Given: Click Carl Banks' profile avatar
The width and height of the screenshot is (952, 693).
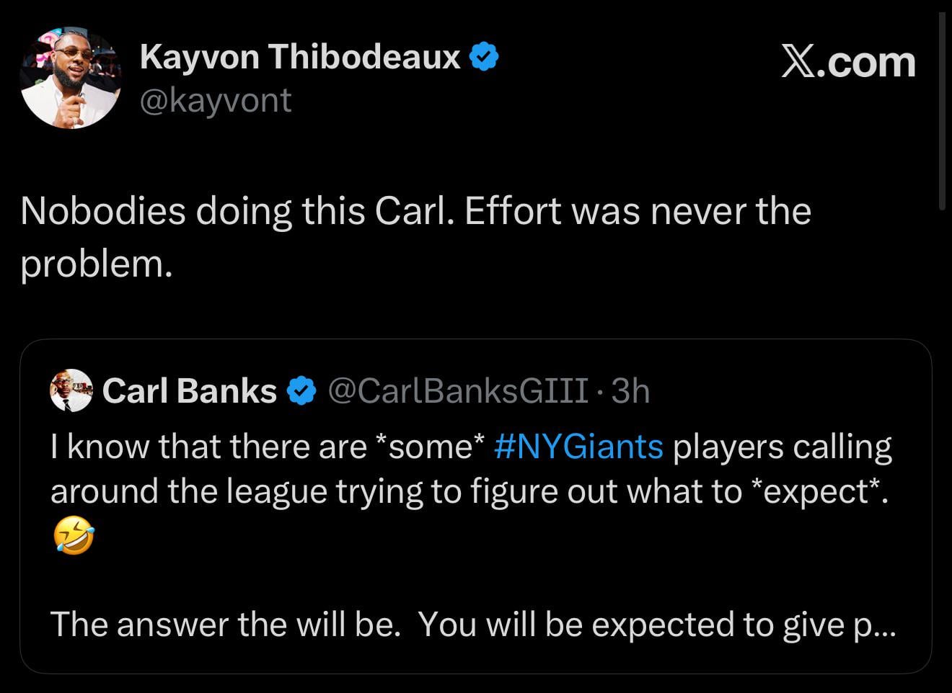Looking at the screenshot, I should point(70,390).
